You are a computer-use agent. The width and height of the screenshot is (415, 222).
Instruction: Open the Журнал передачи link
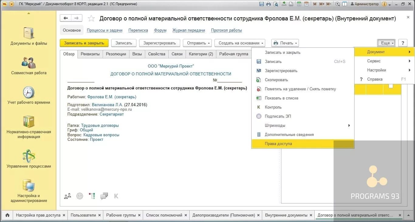[189, 30]
